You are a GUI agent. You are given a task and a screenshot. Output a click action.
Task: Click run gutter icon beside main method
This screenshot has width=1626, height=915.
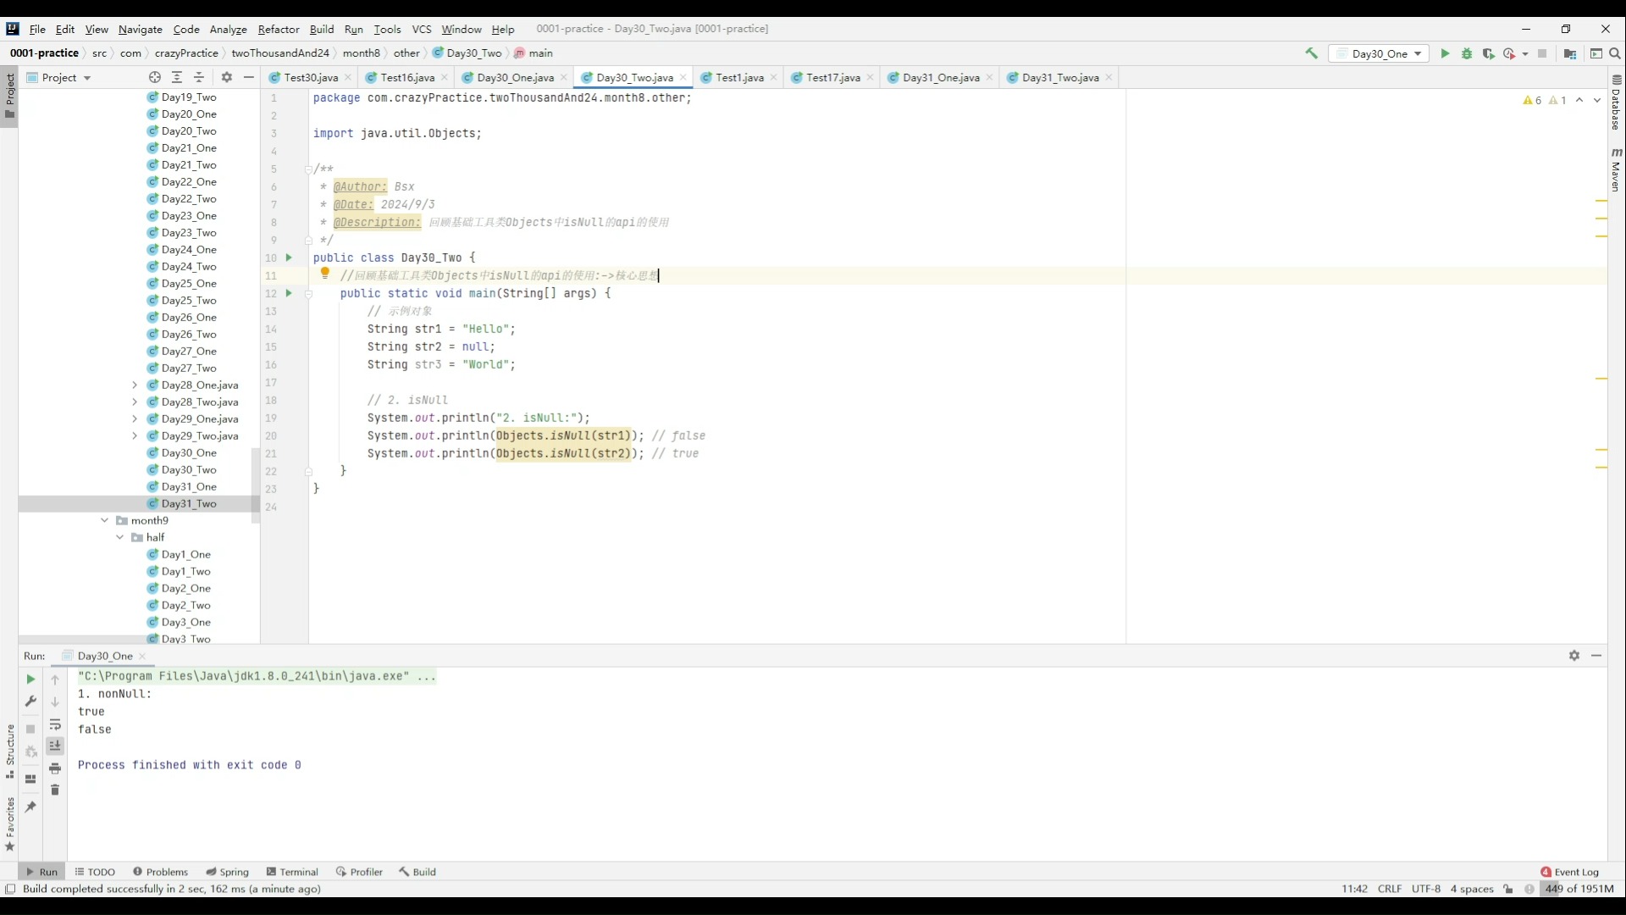pyautogui.click(x=289, y=293)
